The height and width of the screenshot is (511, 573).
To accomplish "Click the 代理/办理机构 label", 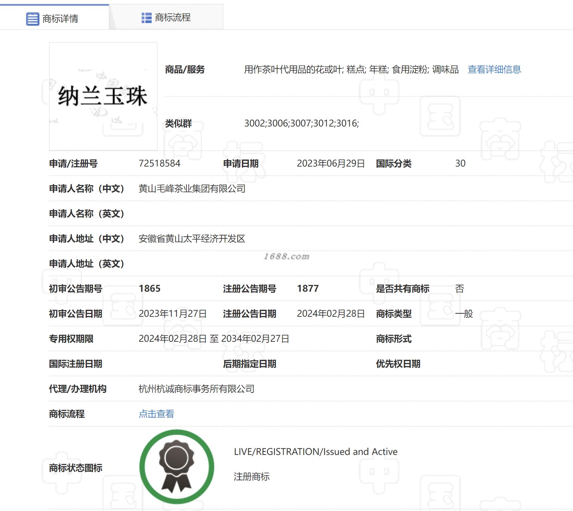I will click(x=78, y=389).
